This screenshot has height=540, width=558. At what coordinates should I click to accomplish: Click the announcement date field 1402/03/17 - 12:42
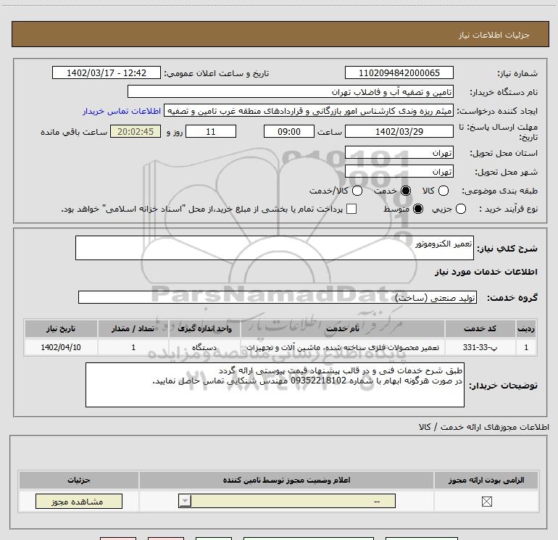point(107,72)
